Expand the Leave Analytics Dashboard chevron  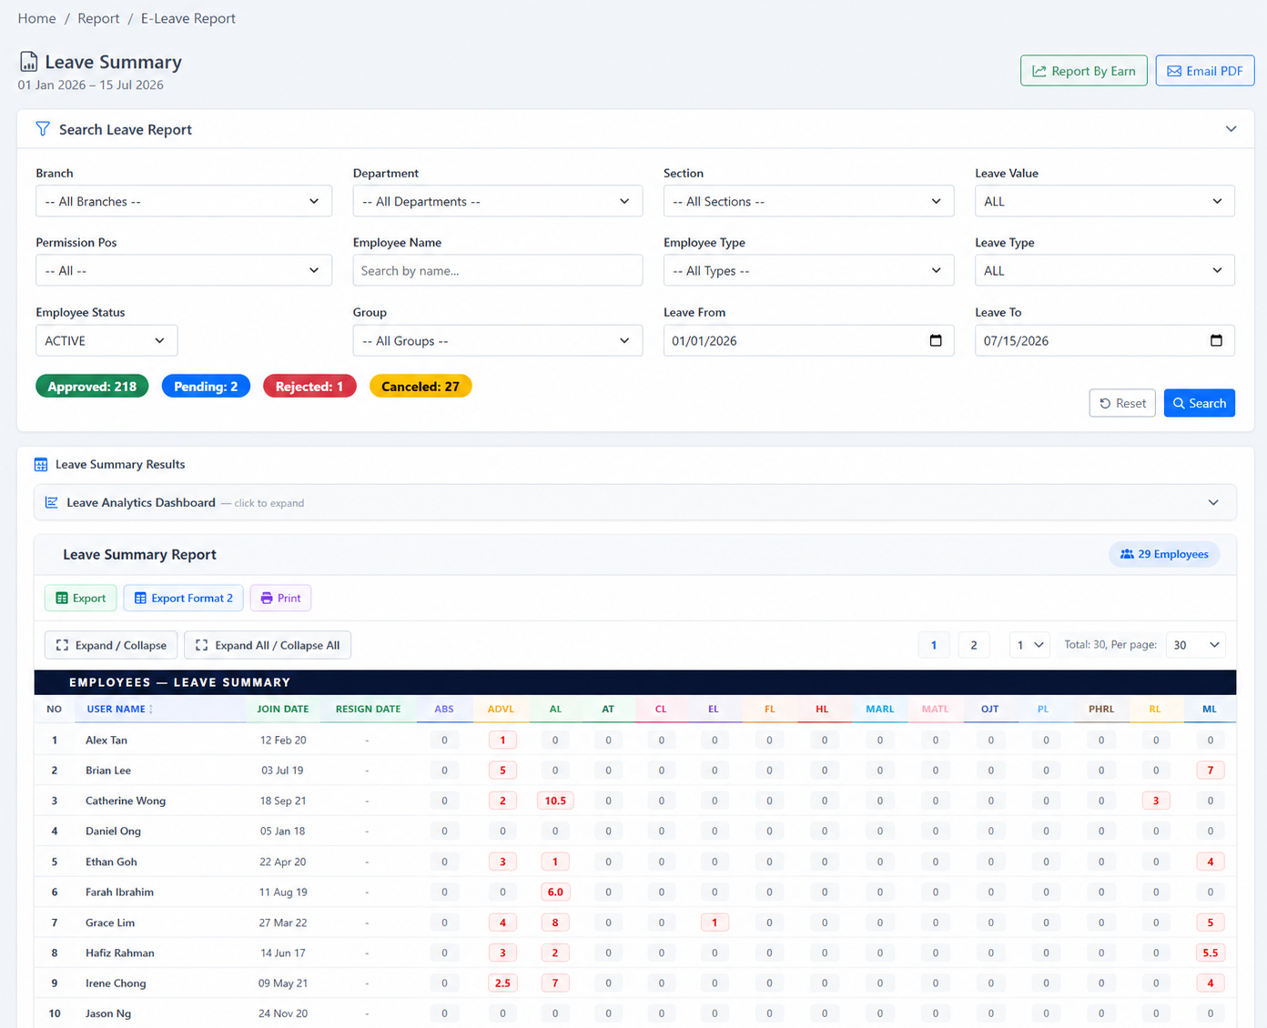click(x=1213, y=502)
